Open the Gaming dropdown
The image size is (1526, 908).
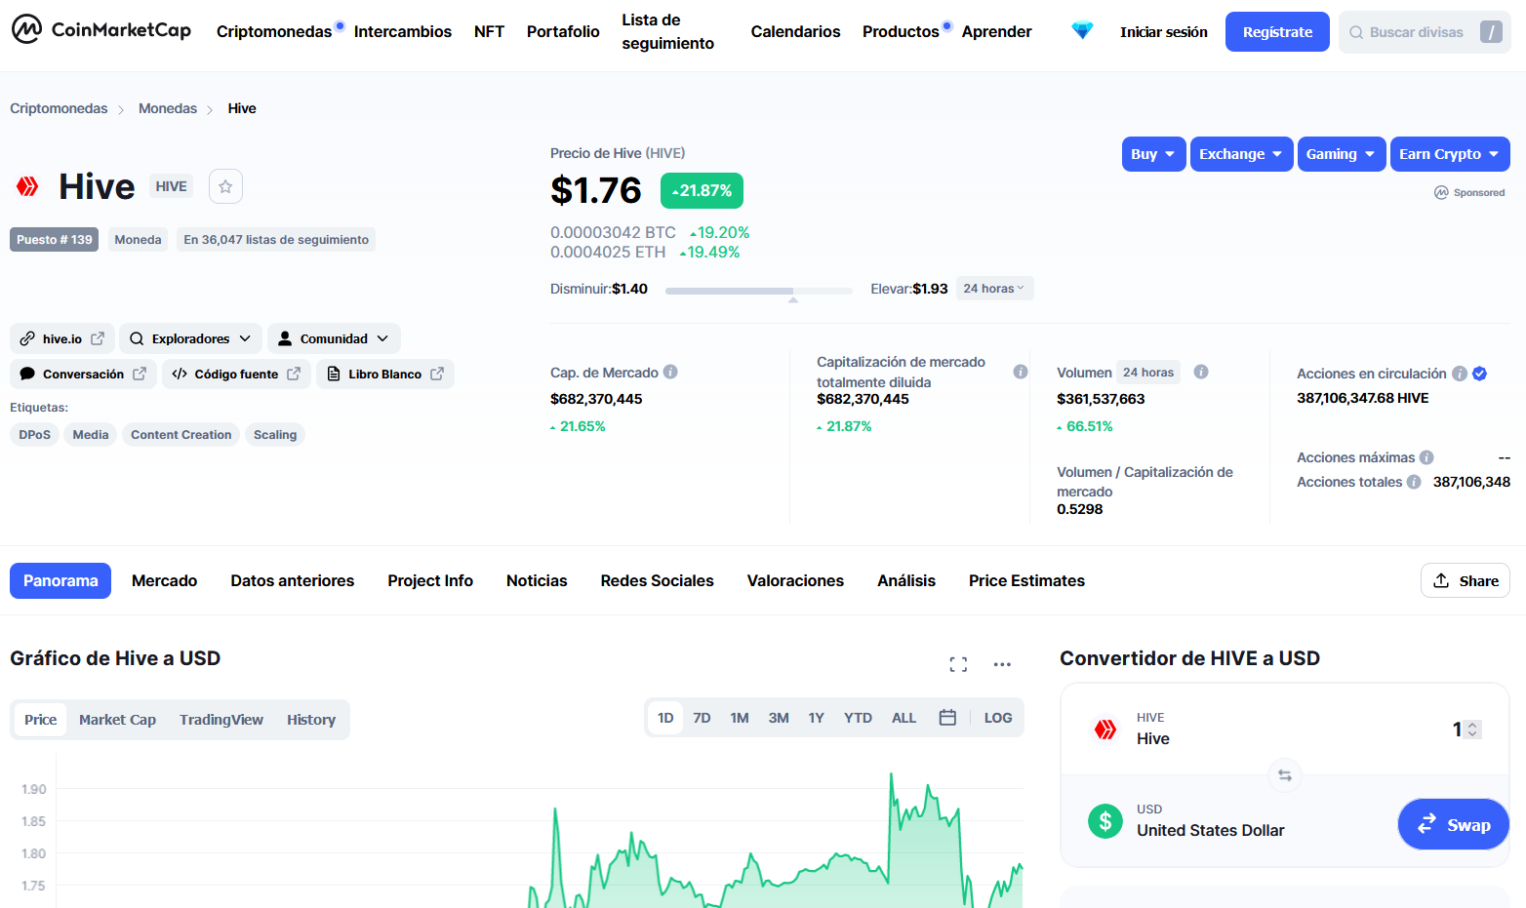pyautogui.click(x=1342, y=154)
